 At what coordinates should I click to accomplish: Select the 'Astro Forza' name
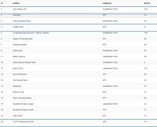click(x=18, y=68)
